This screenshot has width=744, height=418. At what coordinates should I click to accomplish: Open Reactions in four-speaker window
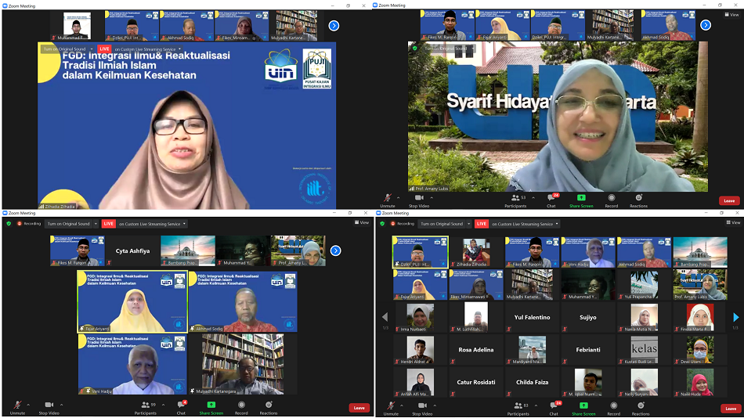click(269, 407)
